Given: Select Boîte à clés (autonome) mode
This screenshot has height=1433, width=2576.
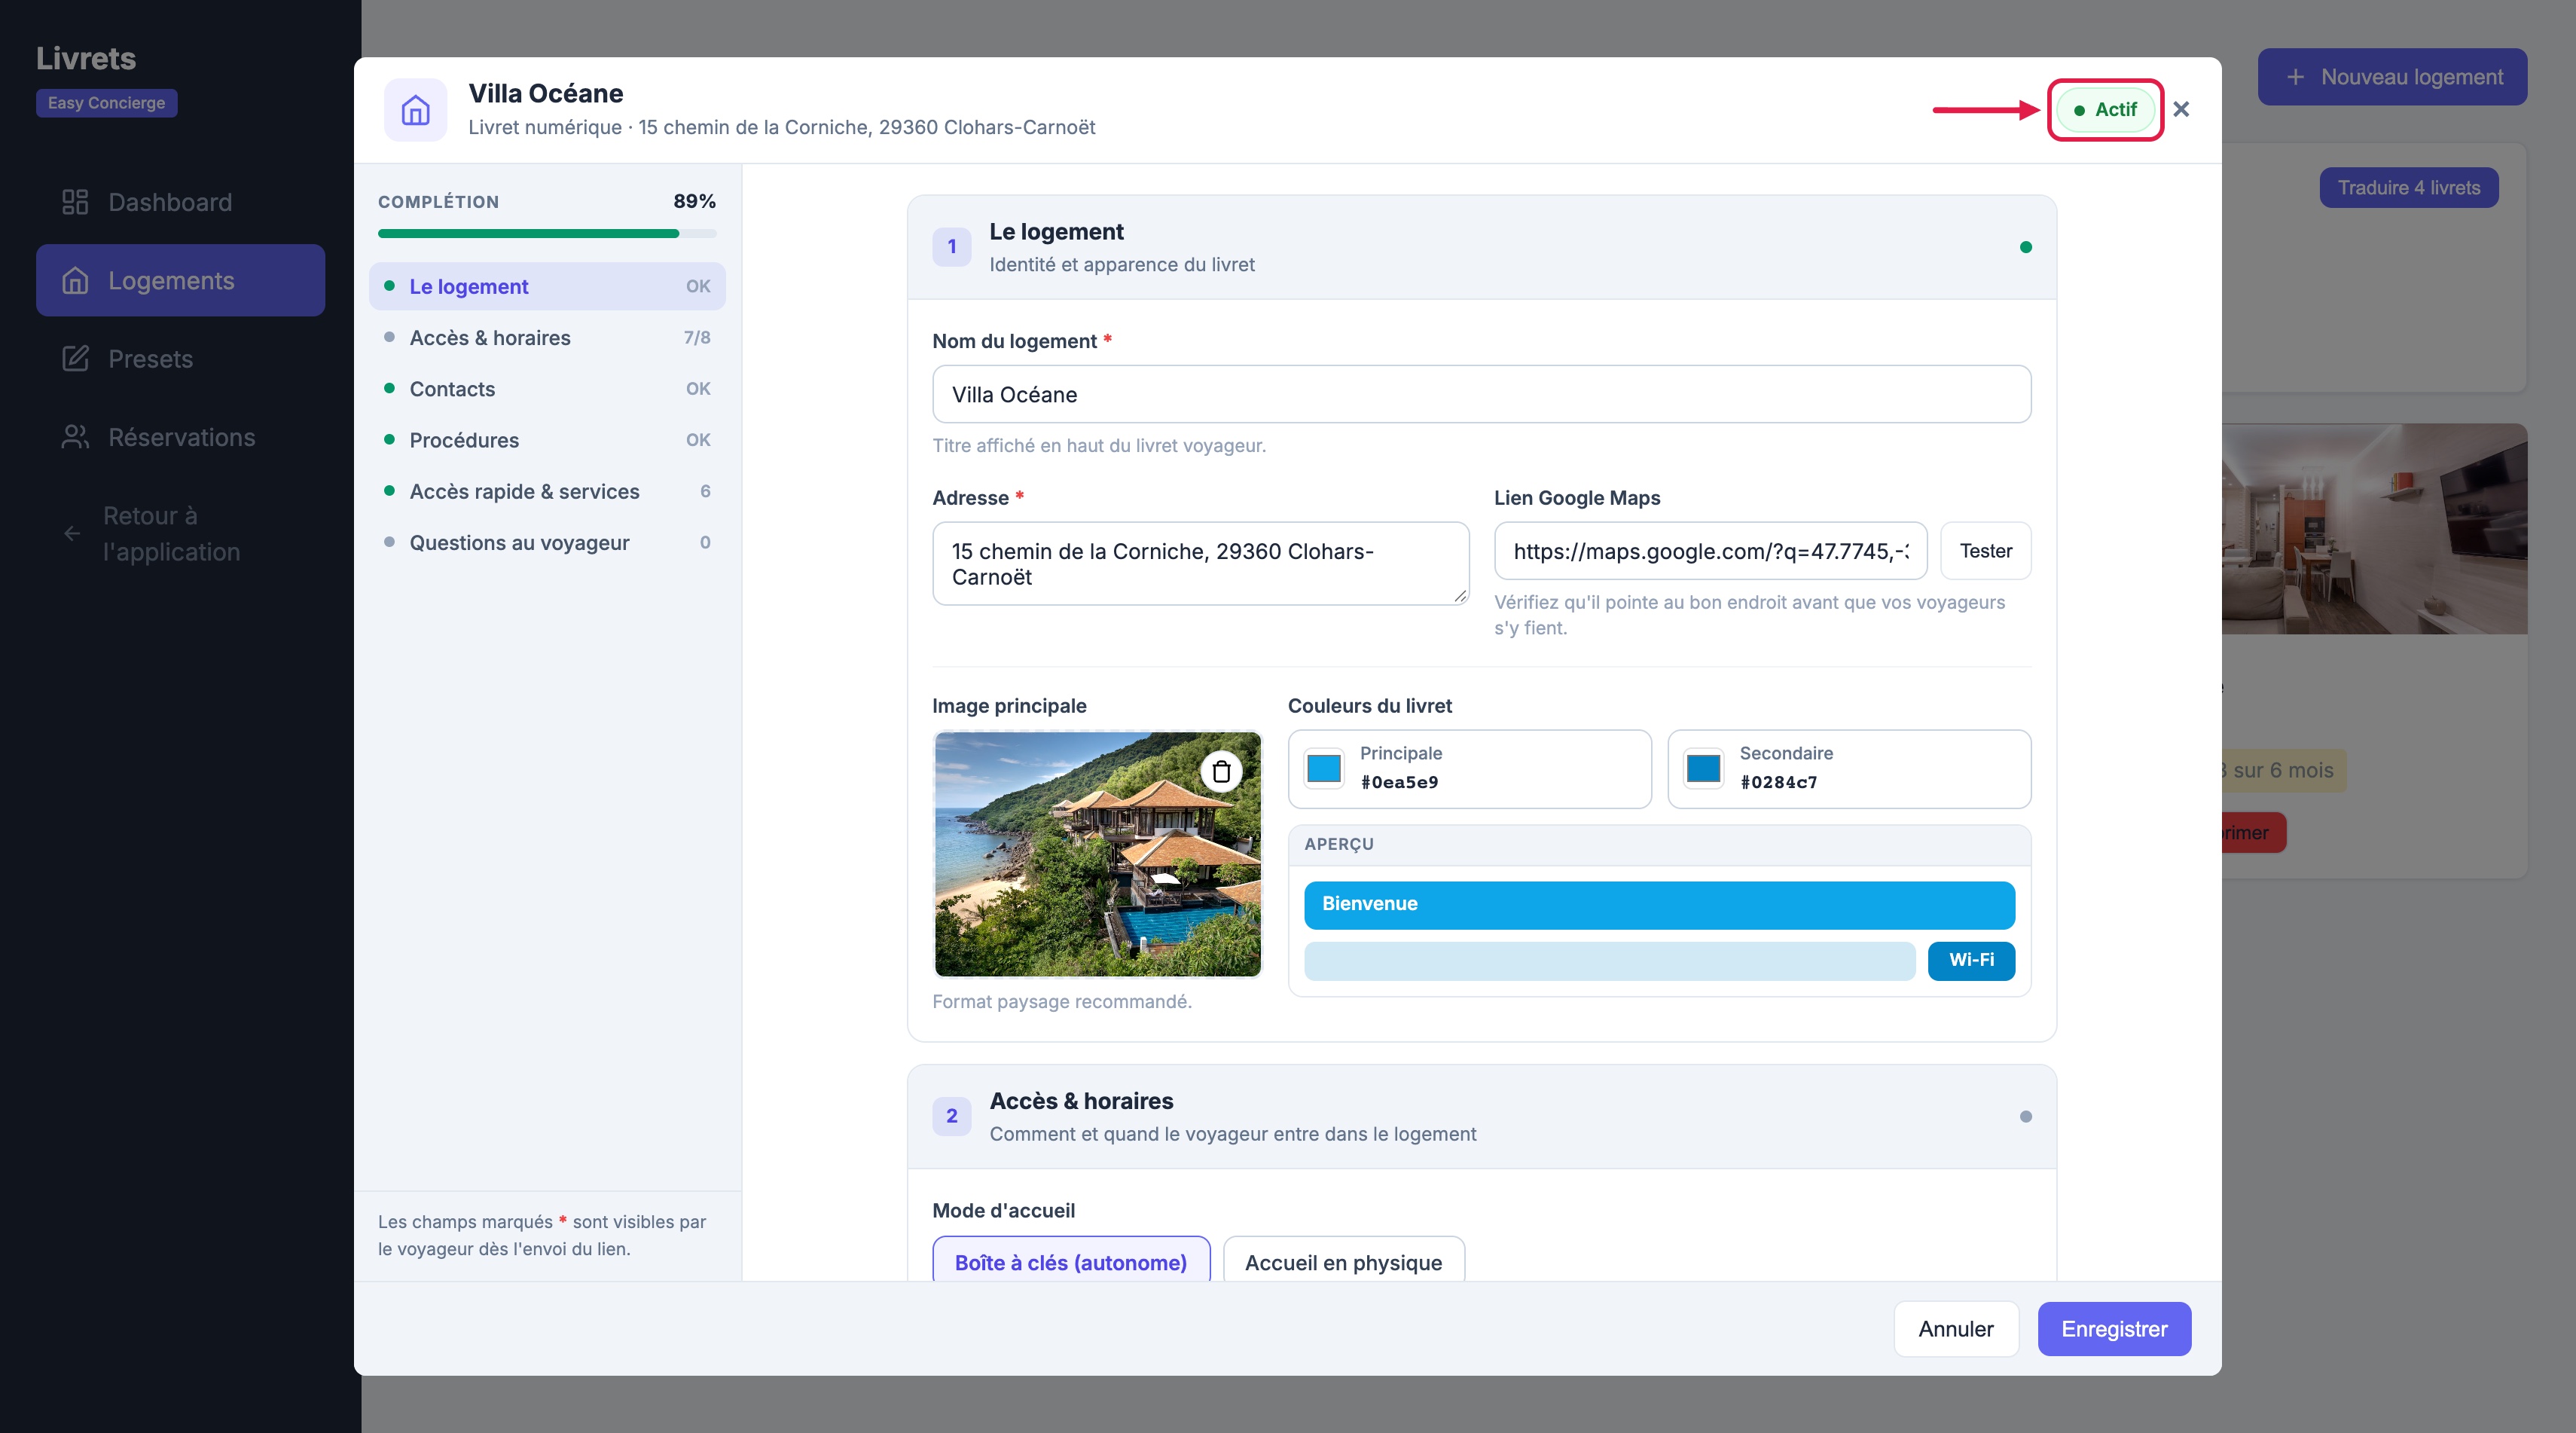Looking at the screenshot, I should tap(1071, 1260).
